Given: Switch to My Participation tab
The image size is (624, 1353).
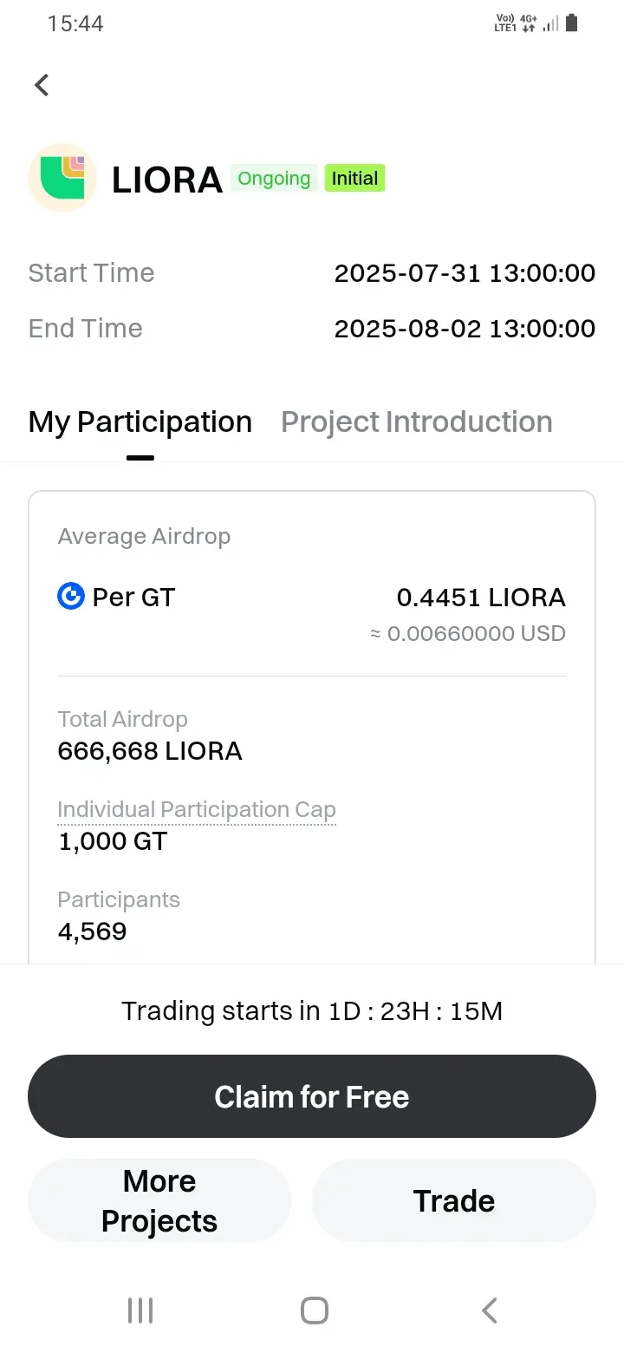Looking at the screenshot, I should [140, 422].
